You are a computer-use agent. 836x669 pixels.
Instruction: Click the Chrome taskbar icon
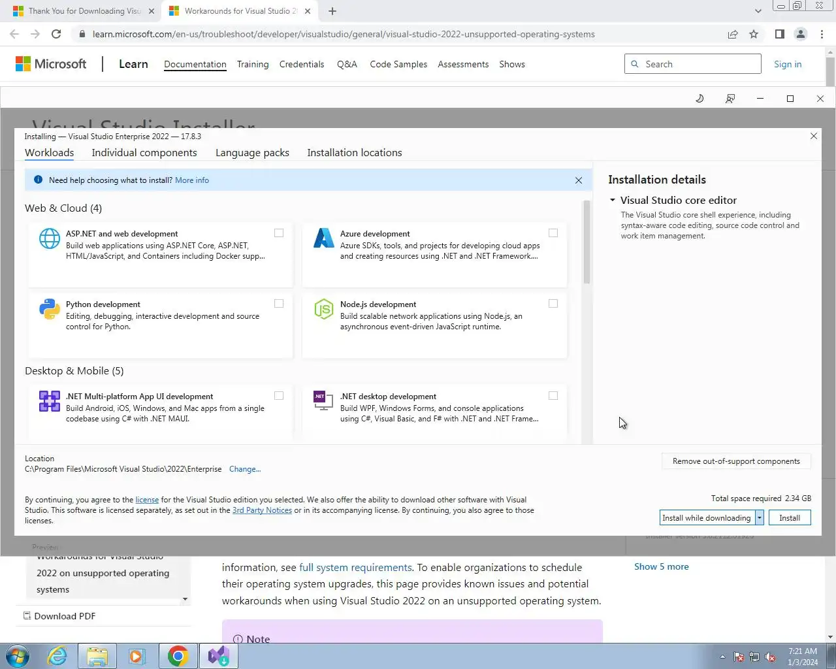tap(178, 656)
